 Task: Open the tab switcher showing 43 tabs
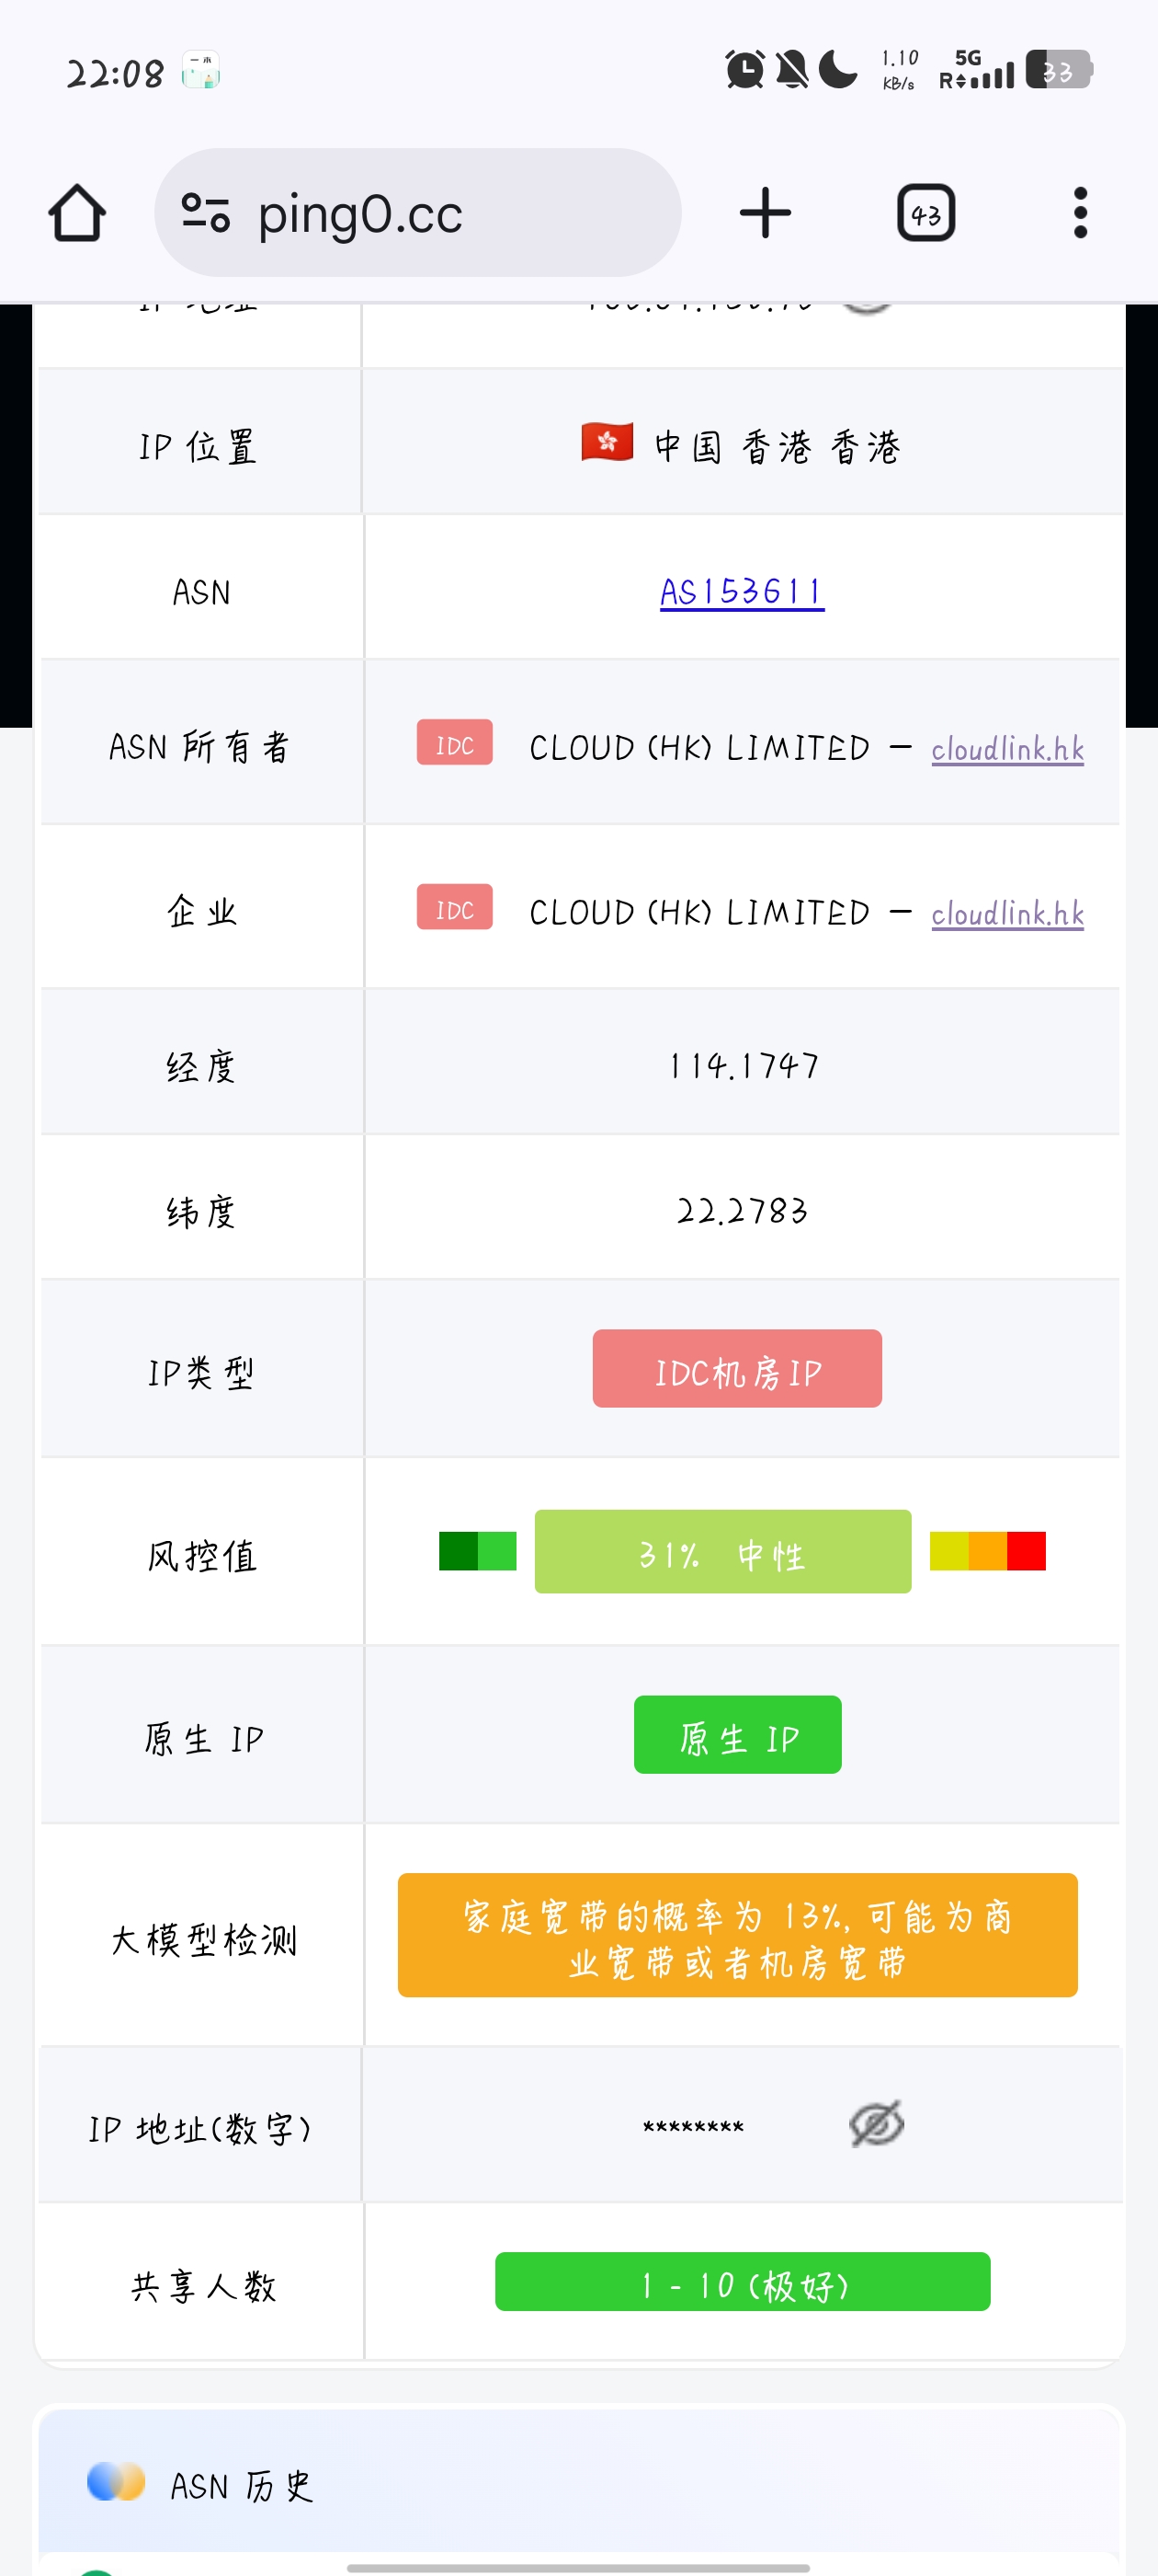925,213
